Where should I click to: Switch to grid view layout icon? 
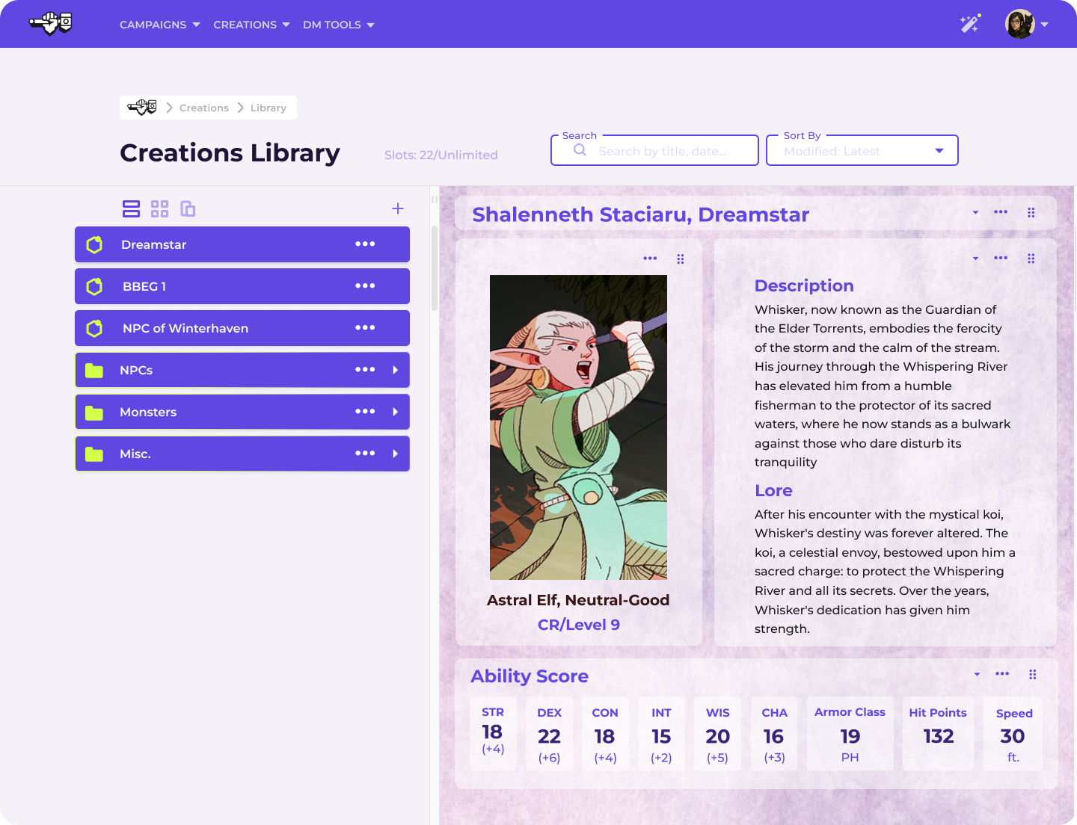click(x=159, y=209)
